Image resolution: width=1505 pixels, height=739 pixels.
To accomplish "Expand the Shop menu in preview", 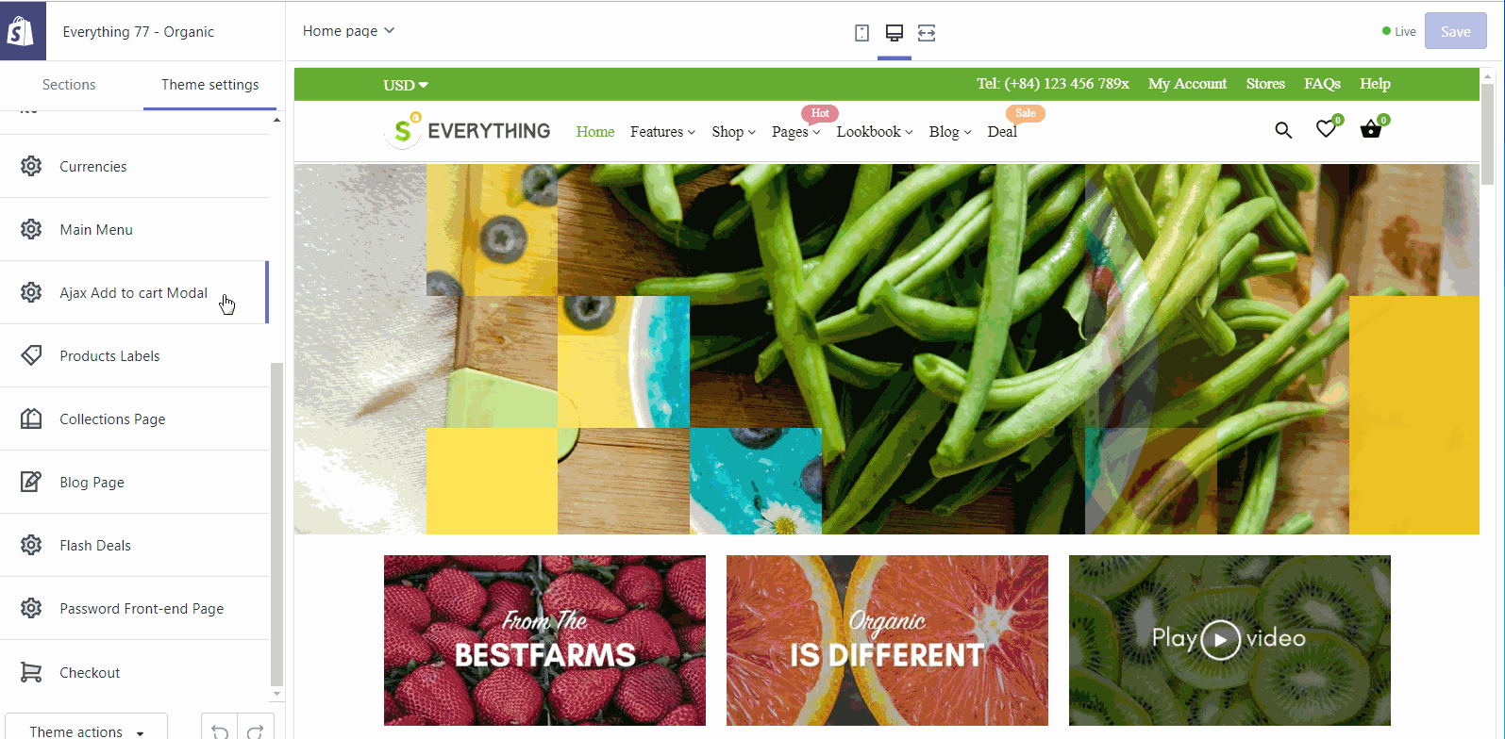I will (x=733, y=132).
